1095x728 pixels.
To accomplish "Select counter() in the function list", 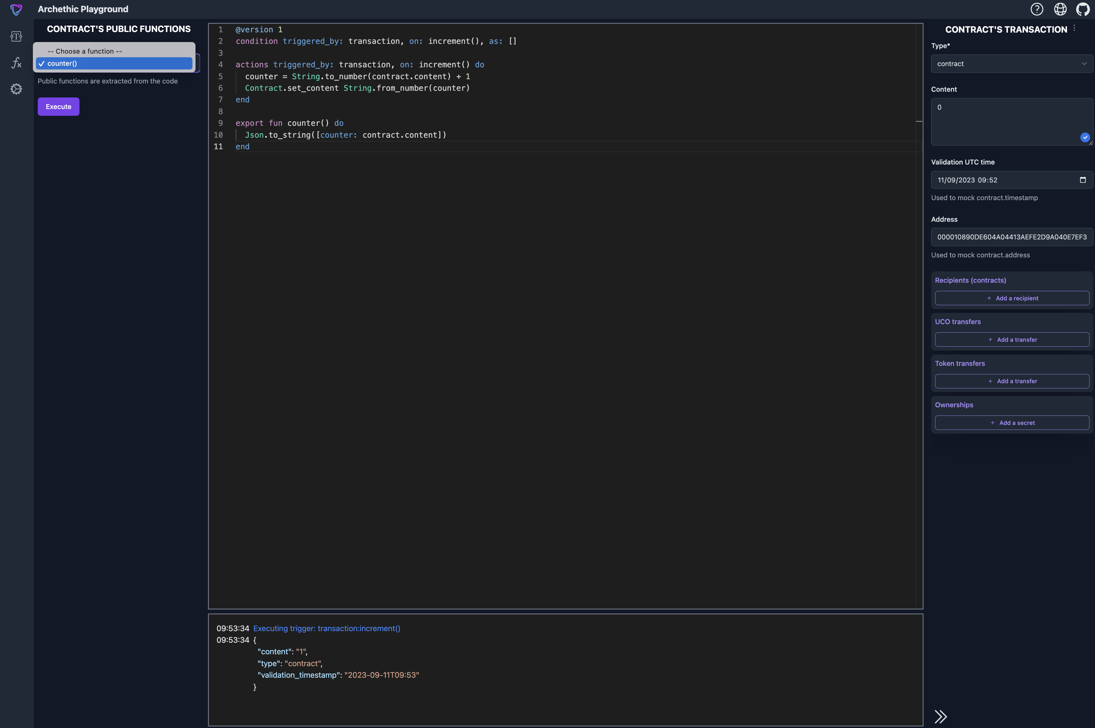I will click(x=114, y=64).
